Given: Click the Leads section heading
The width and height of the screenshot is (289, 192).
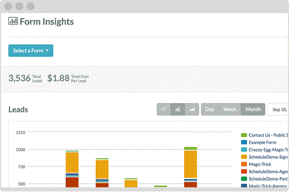Looking at the screenshot, I should pos(18,110).
